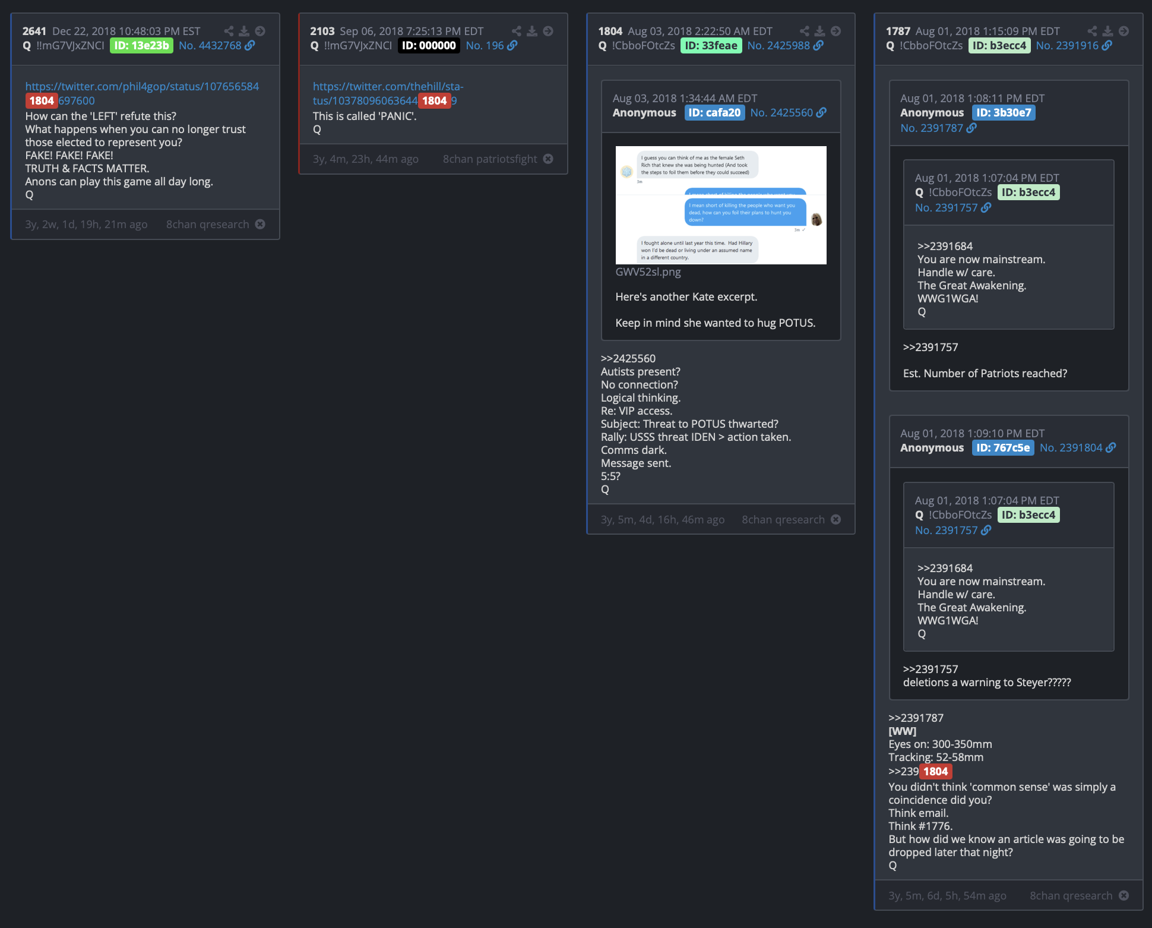Filter by ID: 000000 badge

point(429,45)
